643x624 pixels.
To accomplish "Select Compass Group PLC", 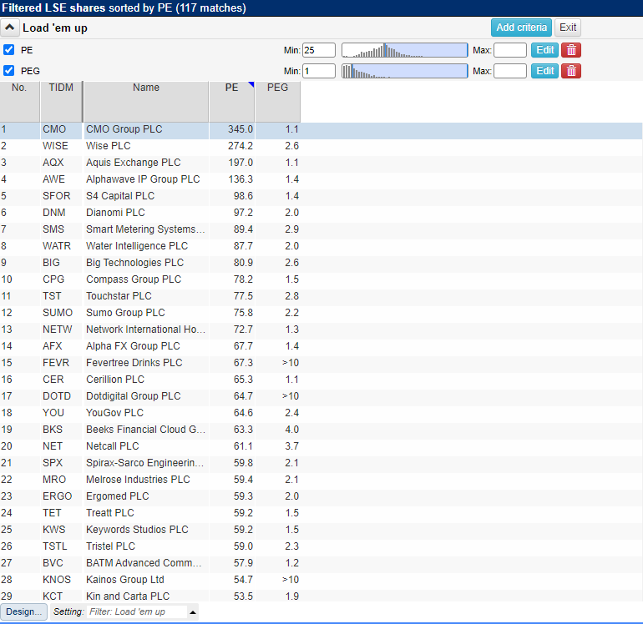I will pos(134,279).
